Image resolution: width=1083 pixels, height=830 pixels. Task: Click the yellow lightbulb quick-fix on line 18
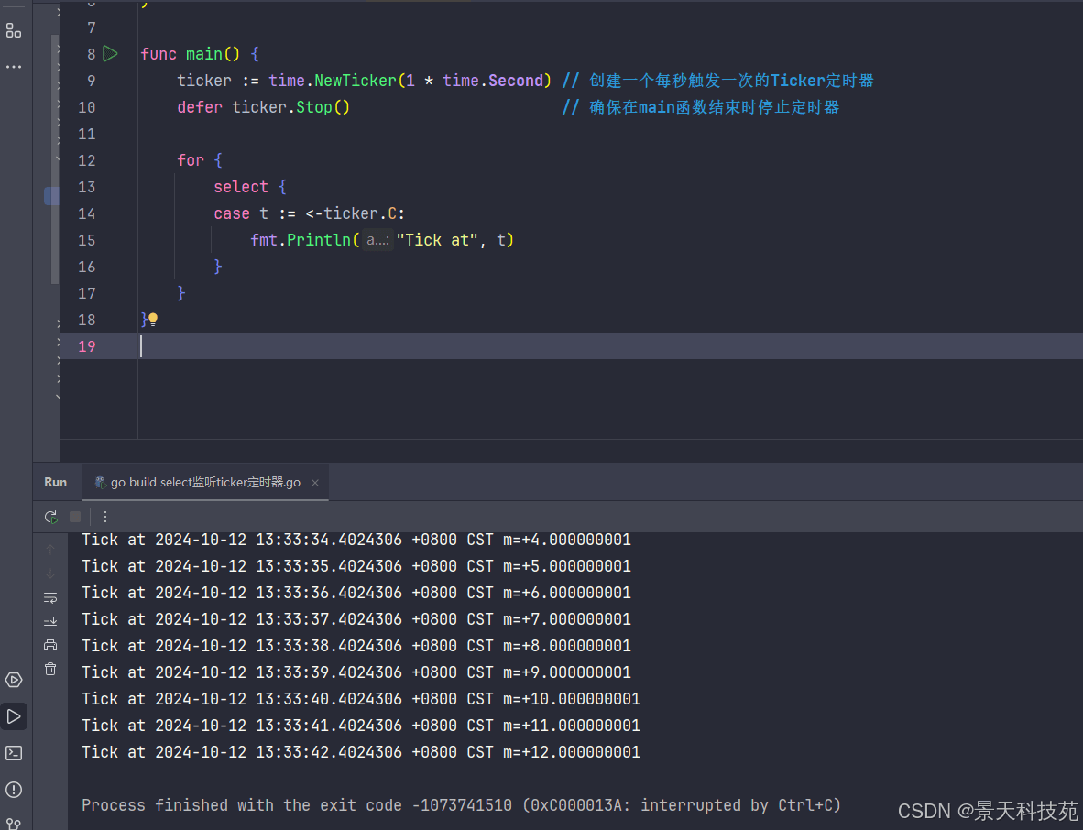[153, 320]
